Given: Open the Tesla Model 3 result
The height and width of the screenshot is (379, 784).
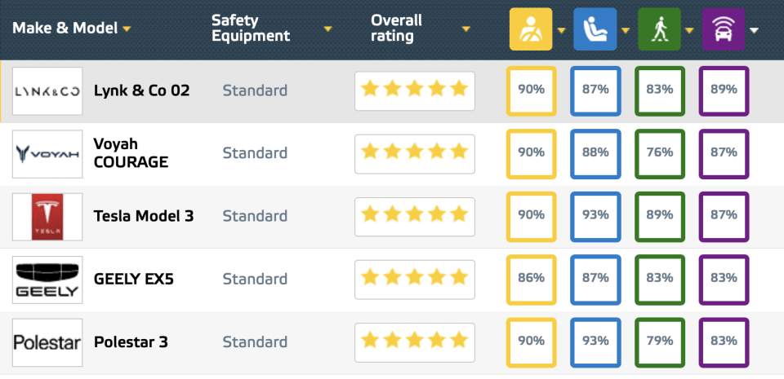Looking at the screenshot, I should pyautogui.click(x=144, y=216).
